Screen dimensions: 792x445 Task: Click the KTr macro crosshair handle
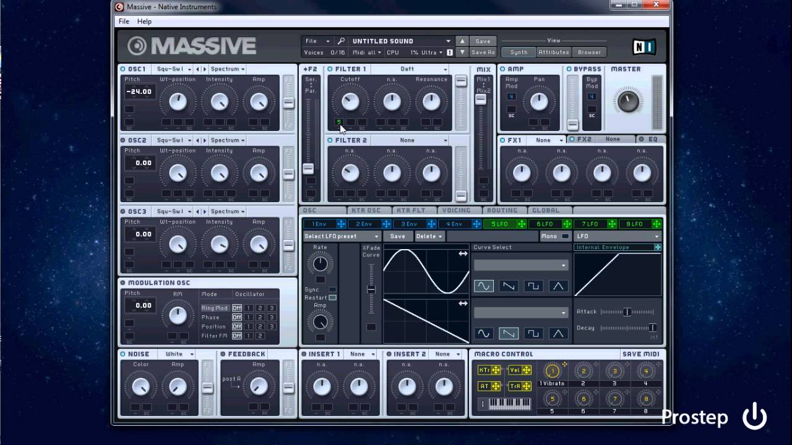pyautogui.click(x=496, y=370)
